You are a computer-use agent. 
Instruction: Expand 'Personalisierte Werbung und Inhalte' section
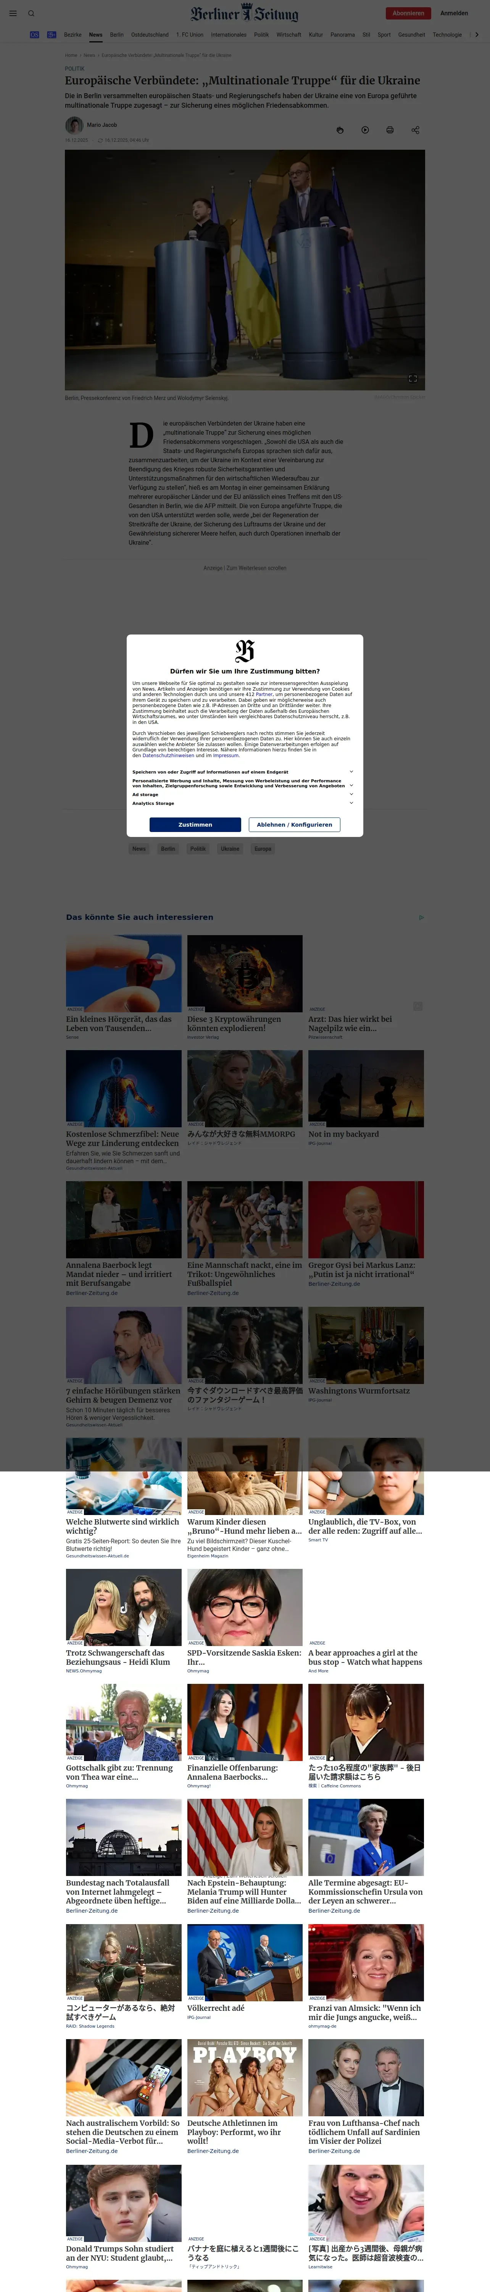click(x=243, y=783)
